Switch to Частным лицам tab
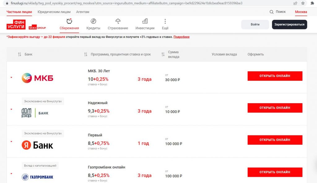 pos(19,12)
